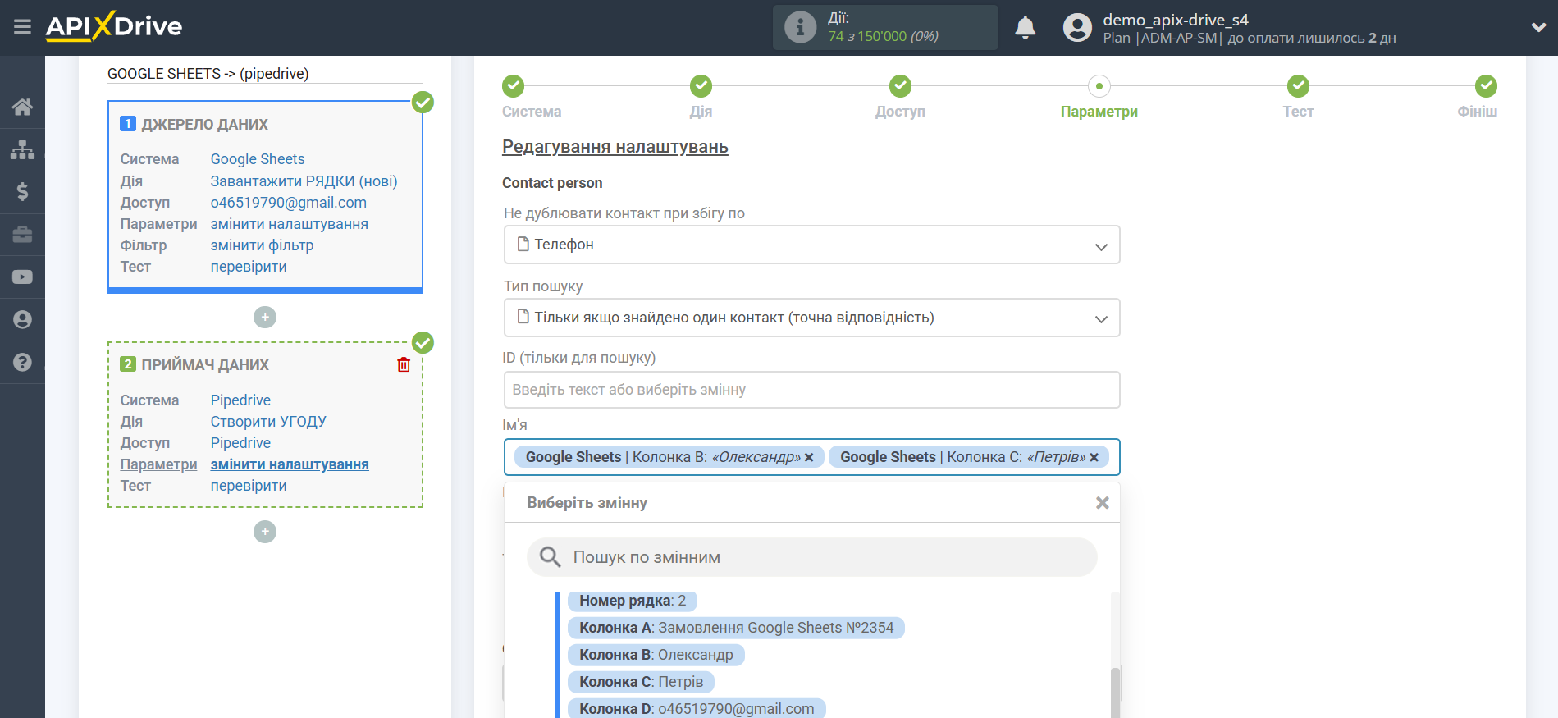Open billing dollar sidebar icon
Screen dimensions: 1558x718
(22, 192)
